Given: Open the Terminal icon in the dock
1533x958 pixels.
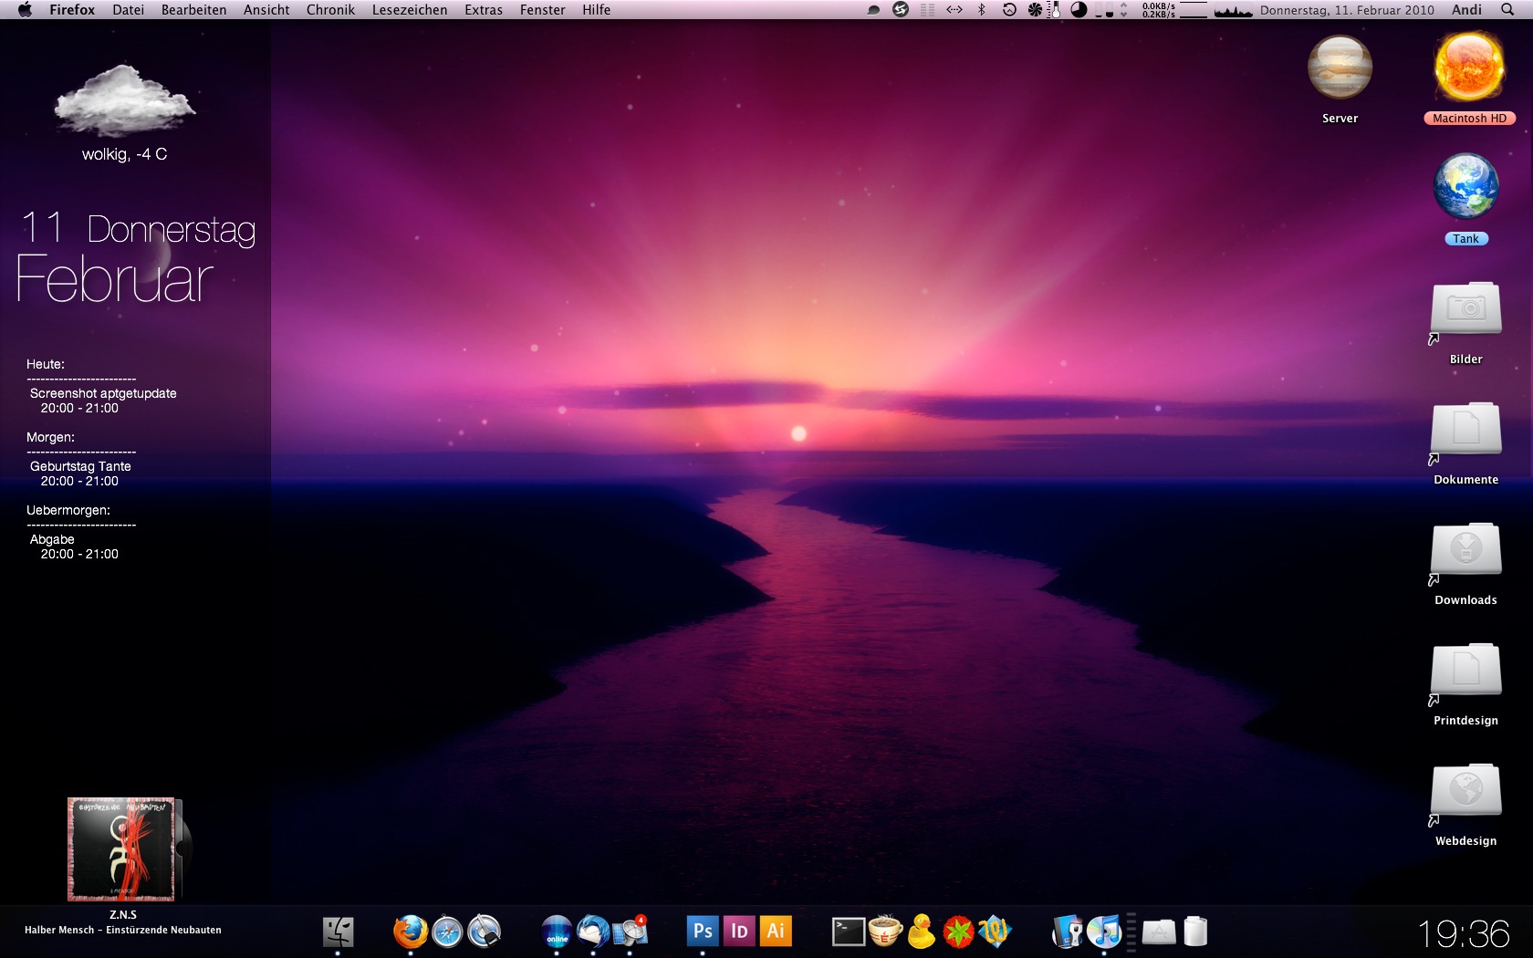Looking at the screenshot, I should click(848, 932).
